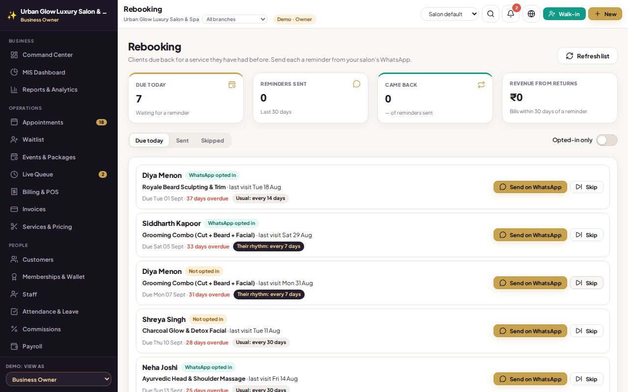The image size is (628, 392).
Task: Open Attendance & Leave
Action: click(x=59, y=312)
